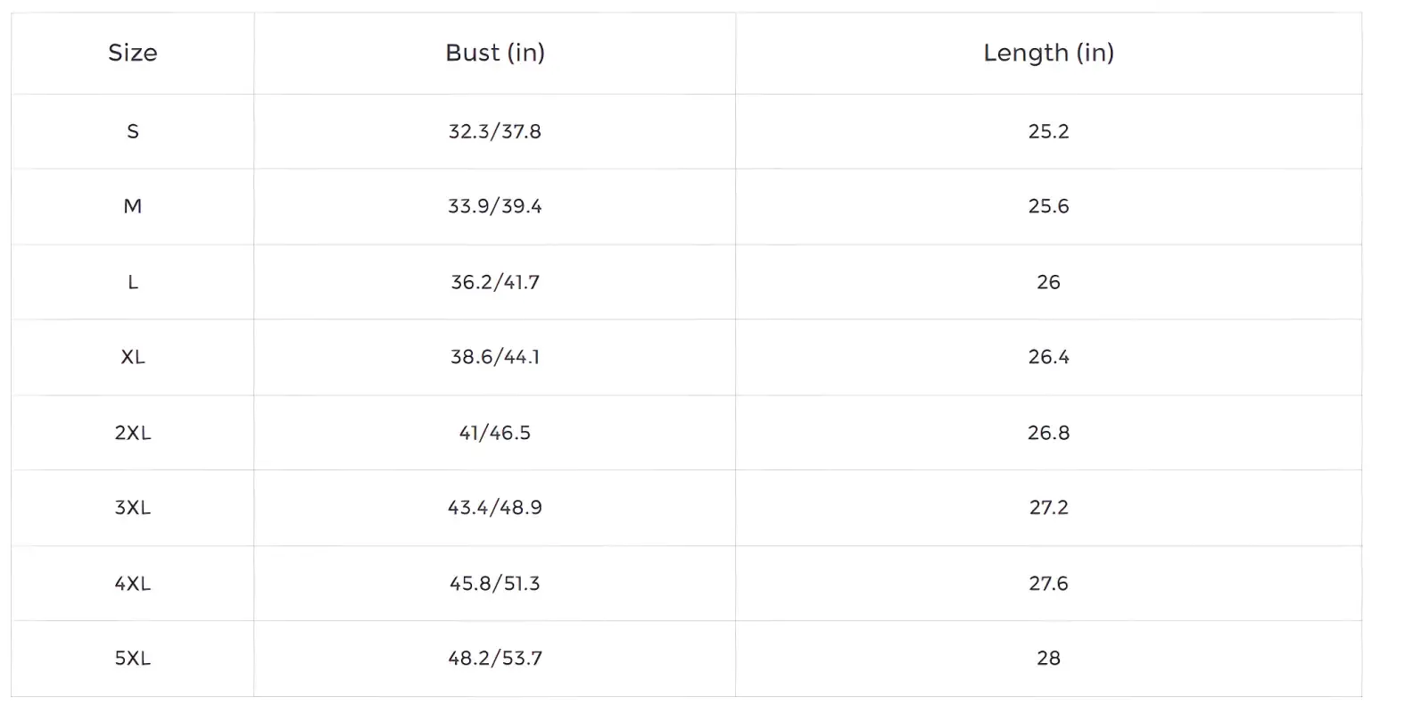
Task: Select the 5XL size cell
Action: (132, 658)
